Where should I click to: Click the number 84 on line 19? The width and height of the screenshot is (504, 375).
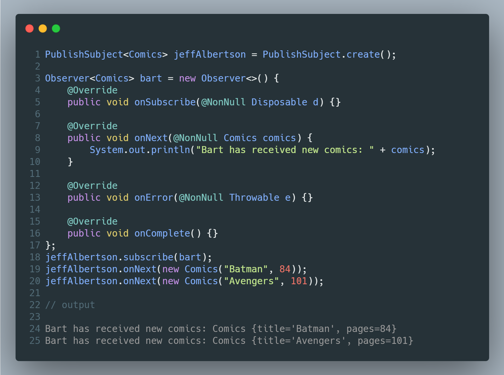click(x=285, y=269)
